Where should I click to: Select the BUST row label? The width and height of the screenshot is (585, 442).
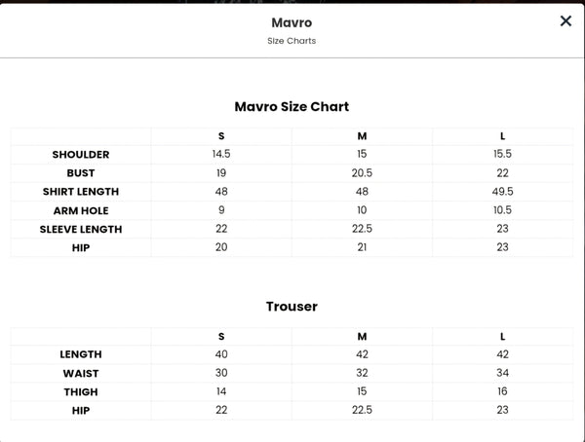(x=81, y=173)
